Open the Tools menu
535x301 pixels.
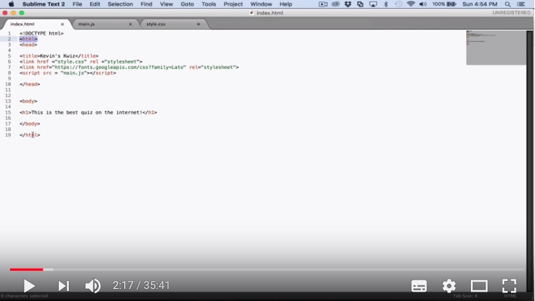pyautogui.click(x=208, y=4)
